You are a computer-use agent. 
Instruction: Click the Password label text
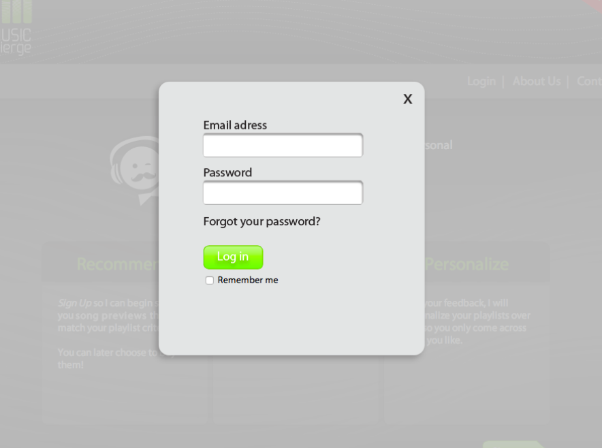click(x=227, y=173)
